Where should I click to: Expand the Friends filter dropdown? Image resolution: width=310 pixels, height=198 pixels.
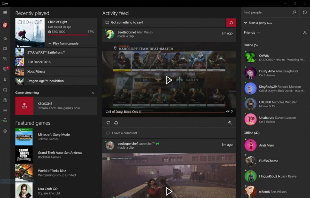pyautogui.click(x=252, y=33)
